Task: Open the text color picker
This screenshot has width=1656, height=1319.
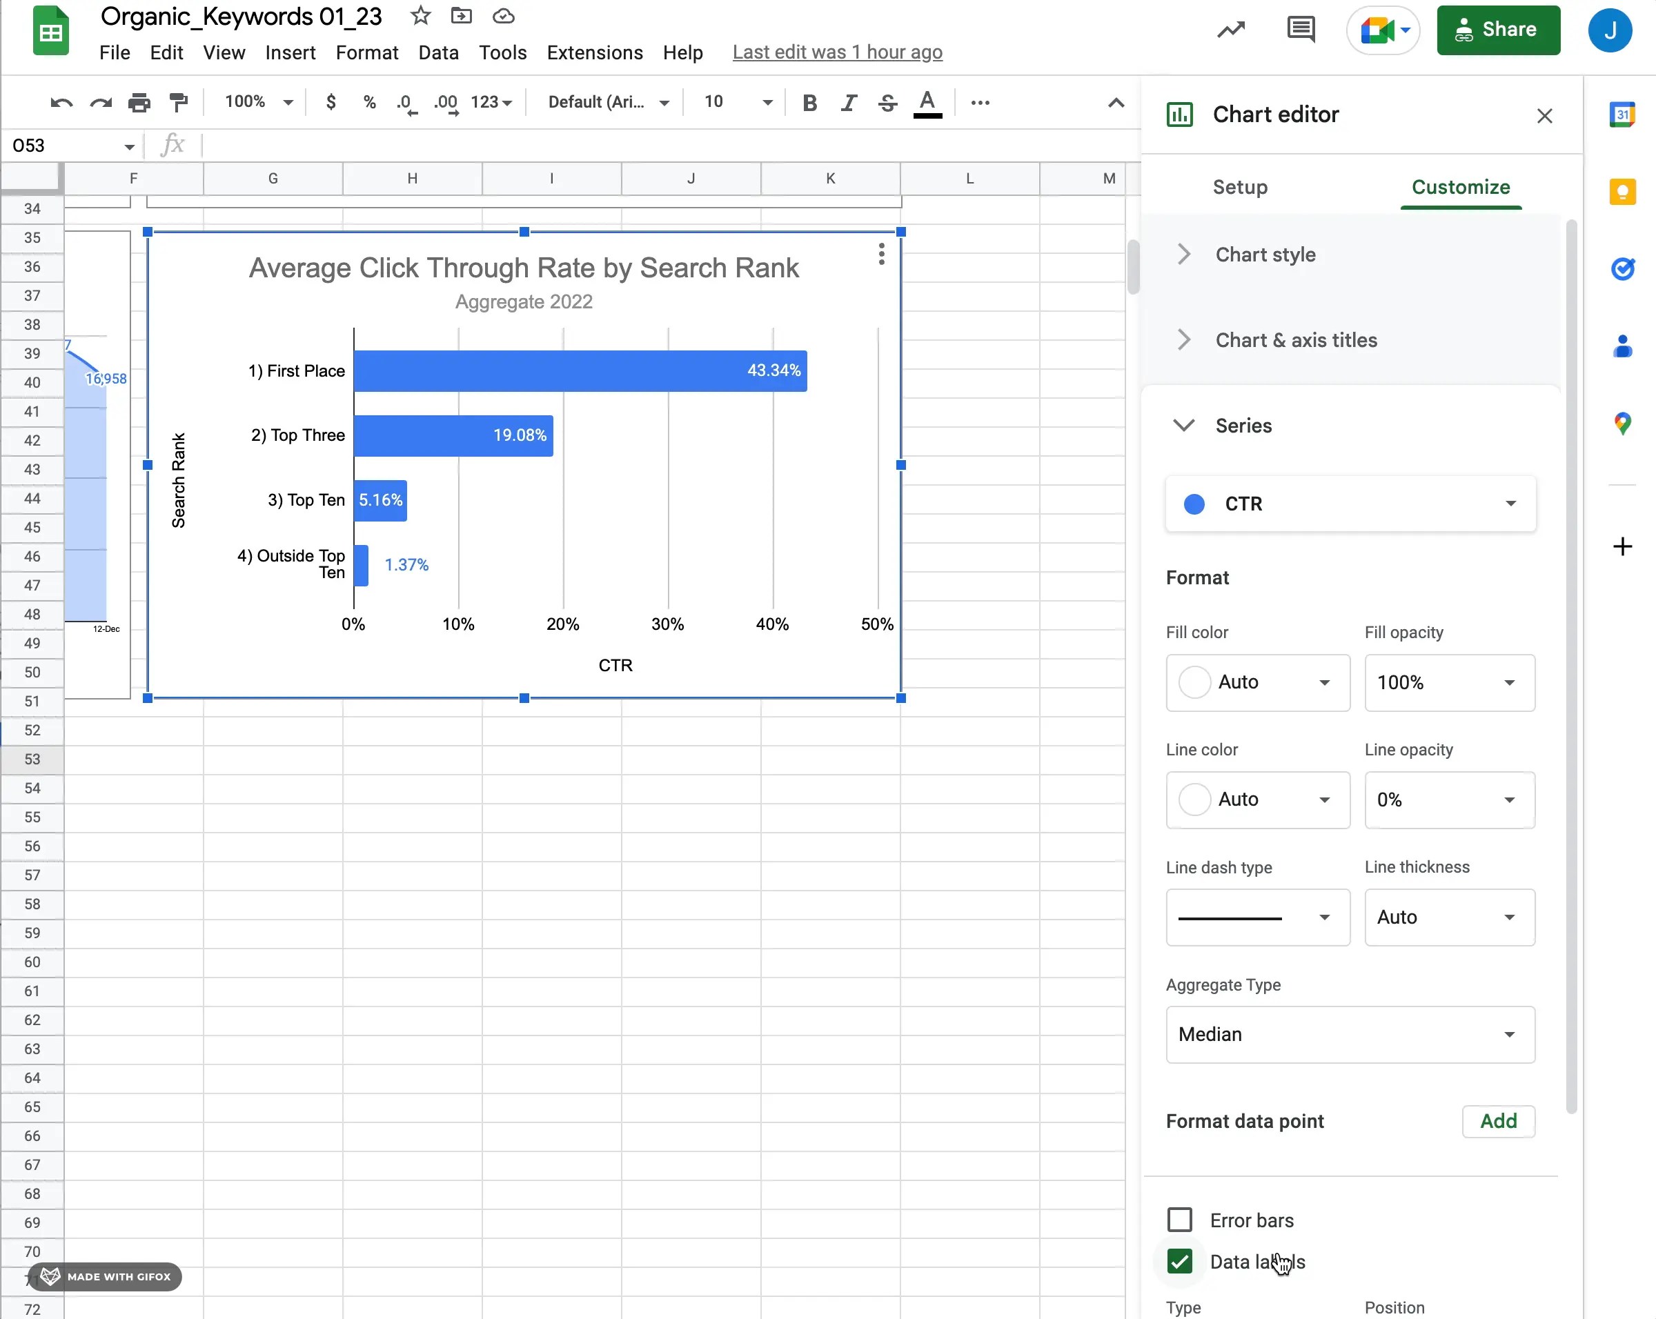Action: (x=927, y=102)
